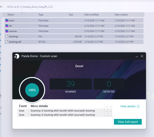
Task: Click the '2,916 KB' size of bootmgr.efi
Action: pos(78,42)
